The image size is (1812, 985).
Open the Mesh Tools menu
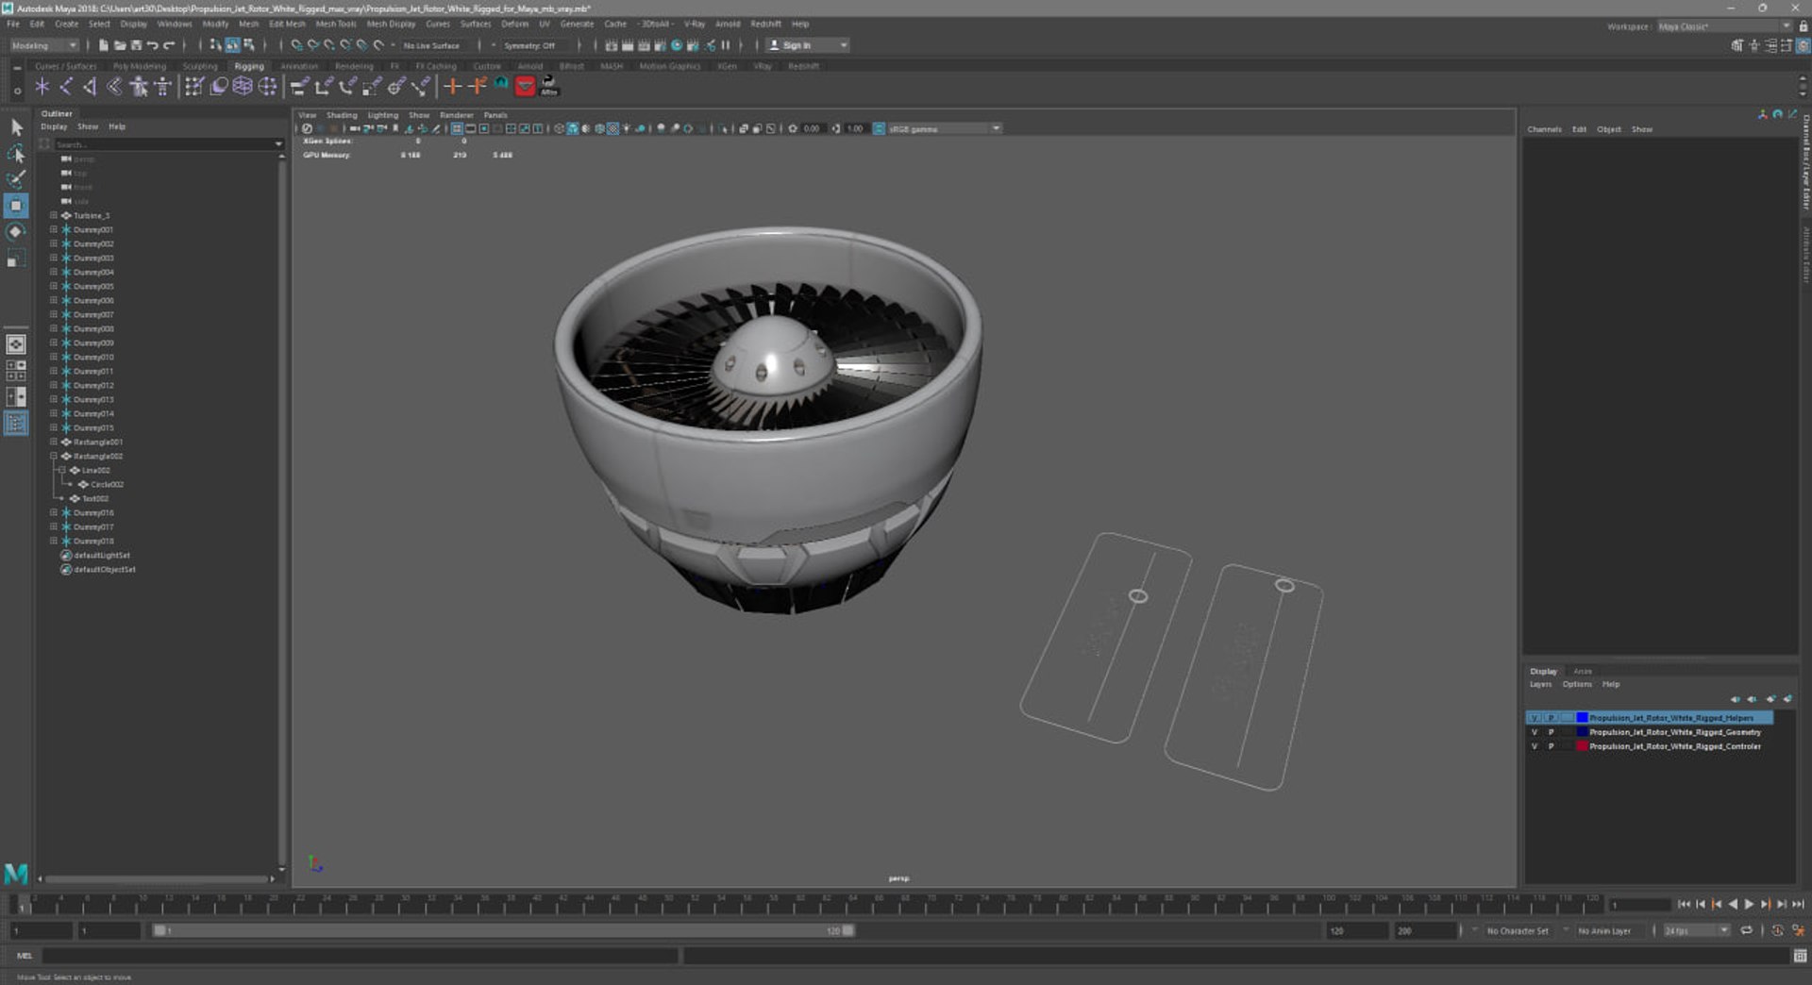[336, 25]
